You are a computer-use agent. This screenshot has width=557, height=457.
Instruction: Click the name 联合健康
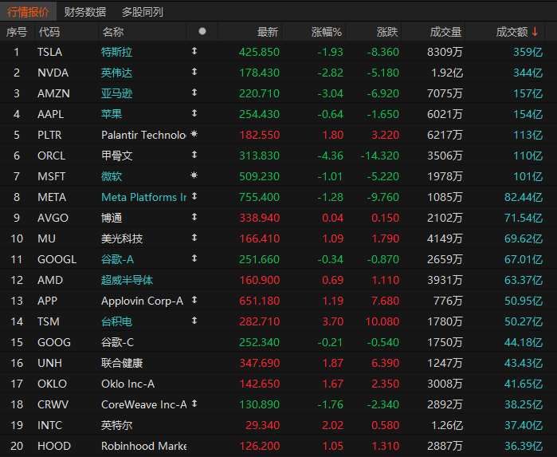(x=122, y=363)
